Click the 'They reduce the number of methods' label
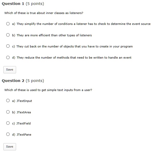Viewport: 153px width, 153px height. (74, 58)
